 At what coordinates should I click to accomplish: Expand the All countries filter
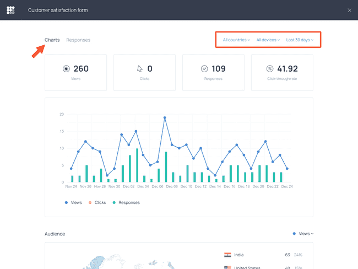(x=236, y=40)
